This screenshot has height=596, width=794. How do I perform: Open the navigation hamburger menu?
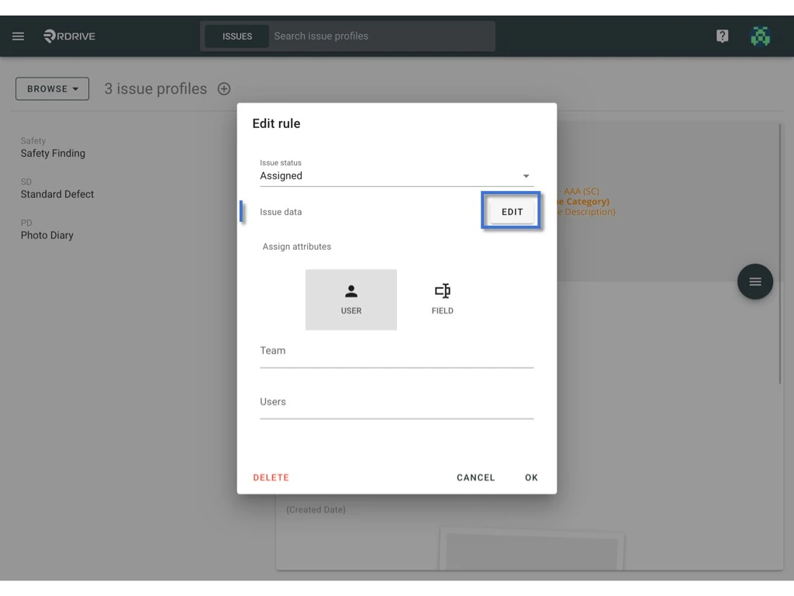point(18,36)
